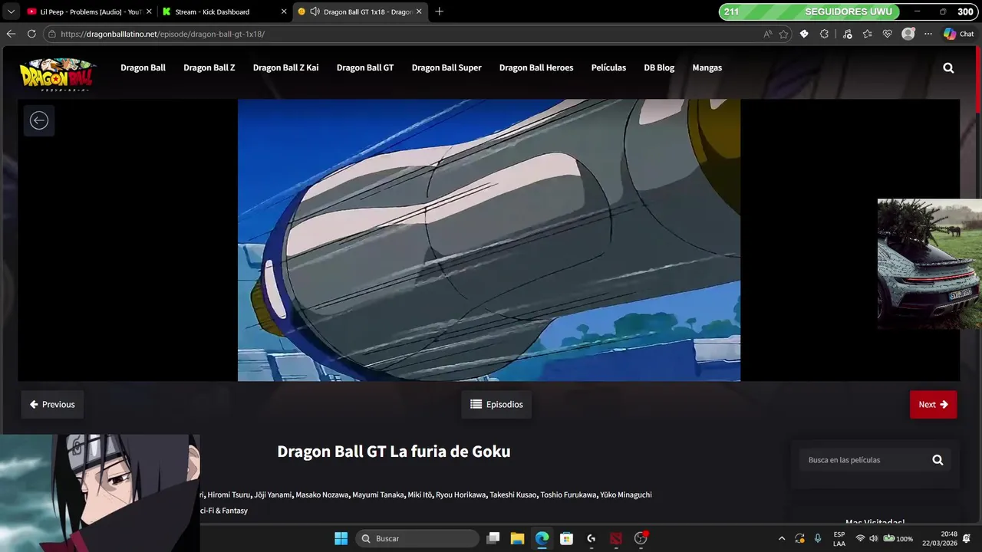Close the Dragon Ball GT tab
The image size is (982, 552).
point(419,11)
